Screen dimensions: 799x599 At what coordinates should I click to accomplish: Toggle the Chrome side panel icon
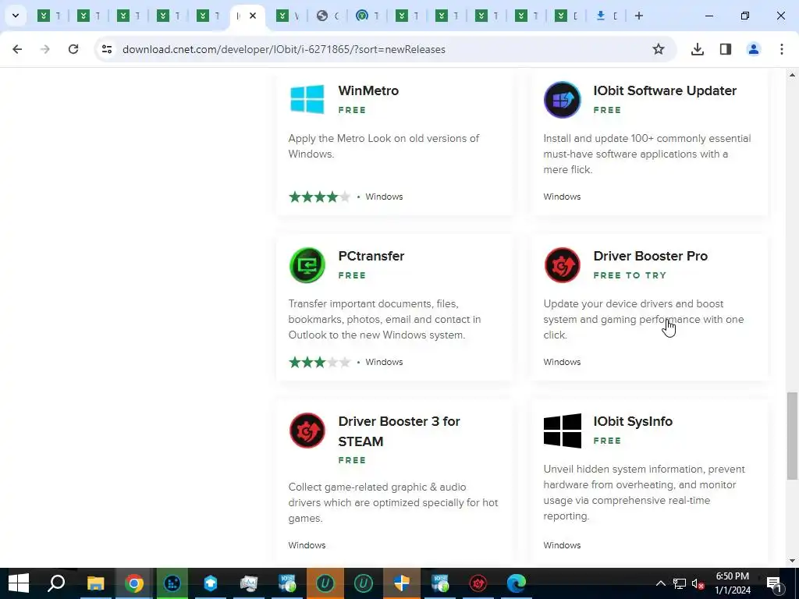tap(726, 49)
